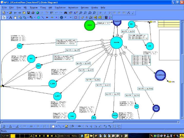This screenshot has width=184, height=138.
Task: Open the HDL menu
Action: pos(25,7)
